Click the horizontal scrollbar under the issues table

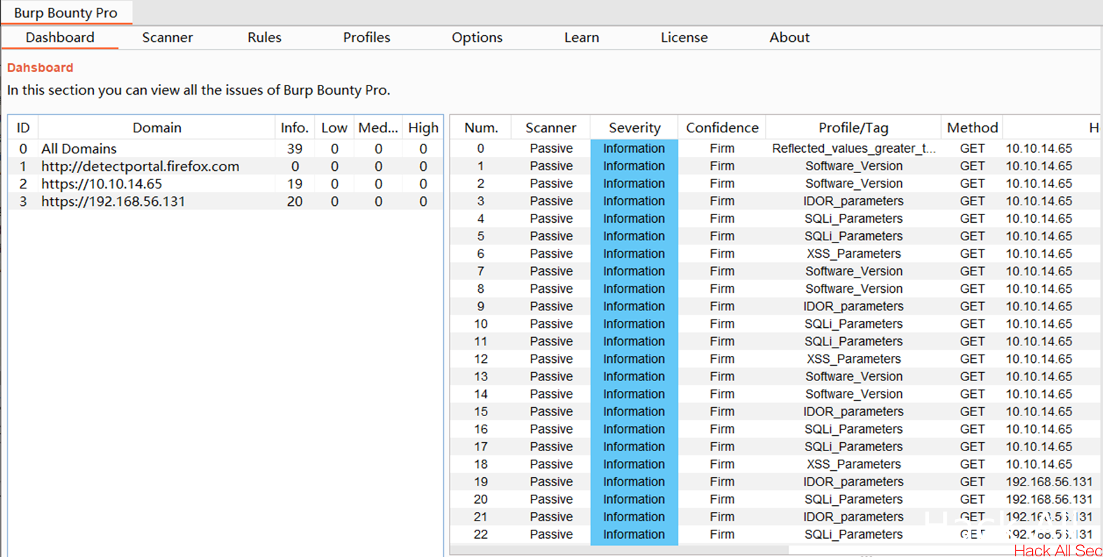click(x=619, y=550)
